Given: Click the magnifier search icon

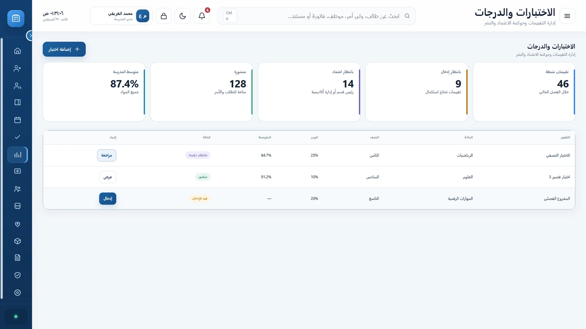Looking at the screenshot, I should click(x=407, y=16).
